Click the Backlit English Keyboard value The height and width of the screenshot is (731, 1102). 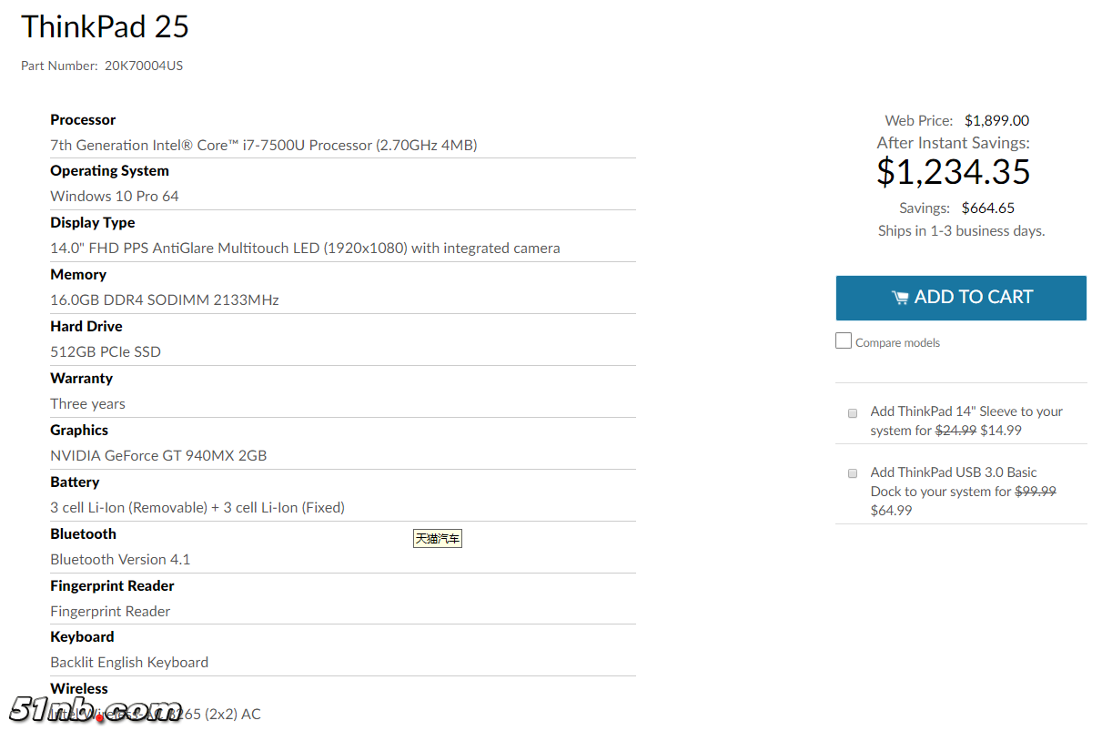[x=129, y=662]
